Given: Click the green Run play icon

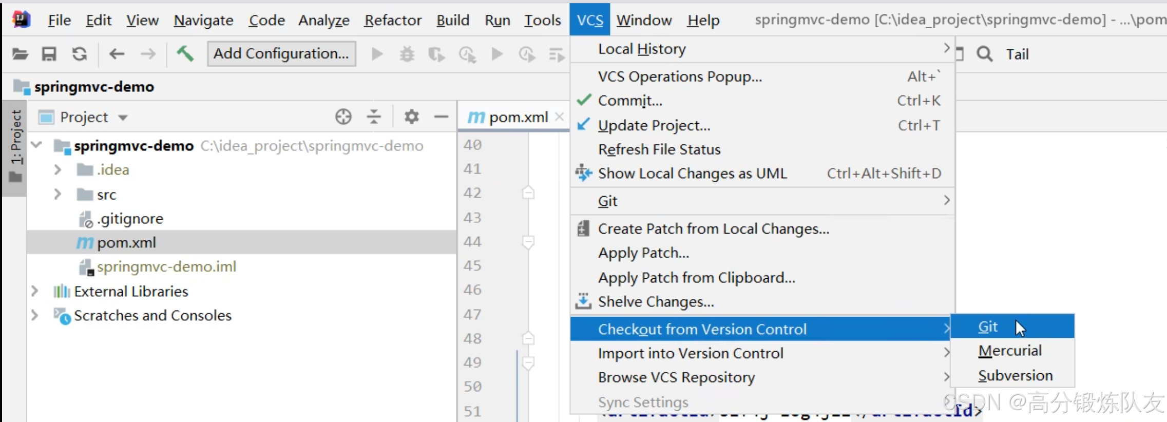Looking at the screenshot, I should [377, 54].
